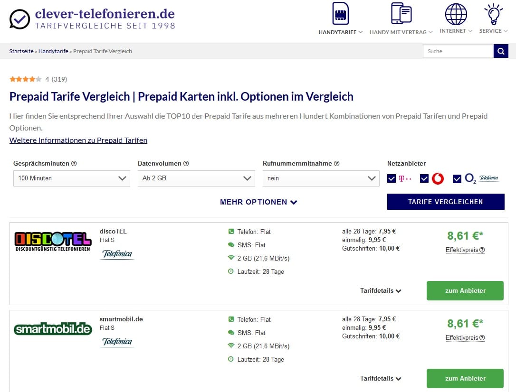Click the Vodafone logo
The height and width of the screenshot is (392, 516).
coord(438,178)
